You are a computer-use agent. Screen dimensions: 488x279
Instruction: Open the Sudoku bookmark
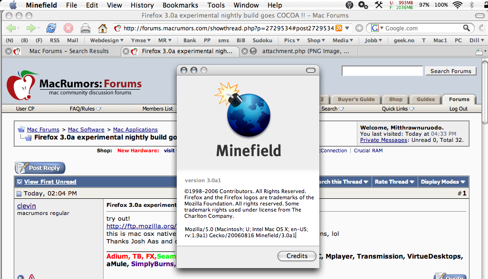point(262,40)
